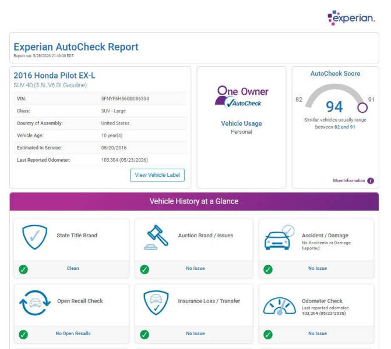Open the View Vehicle Label button
This screenshot has height=349, width=391.
pyautogui.click(x=157, y=175)
